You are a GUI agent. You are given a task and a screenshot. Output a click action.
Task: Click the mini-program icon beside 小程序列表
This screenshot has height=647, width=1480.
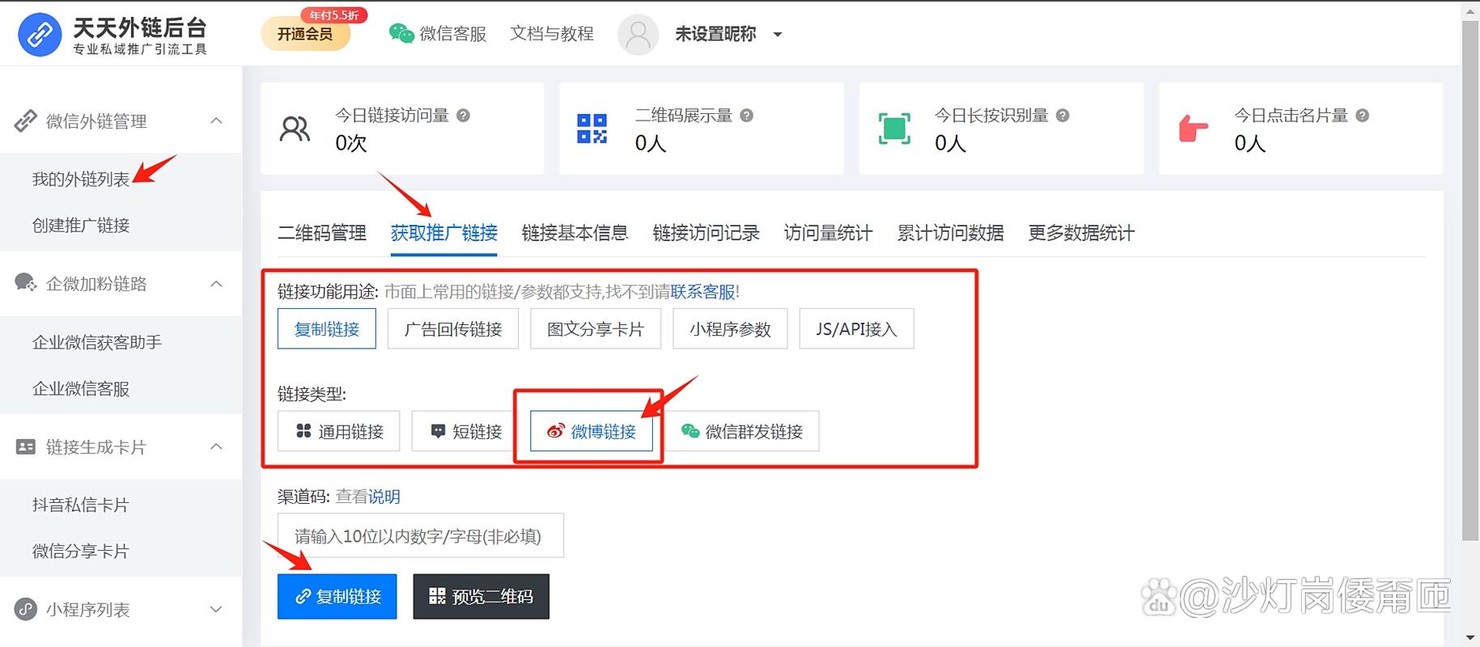pyautogui.click(x=26, y=609)
